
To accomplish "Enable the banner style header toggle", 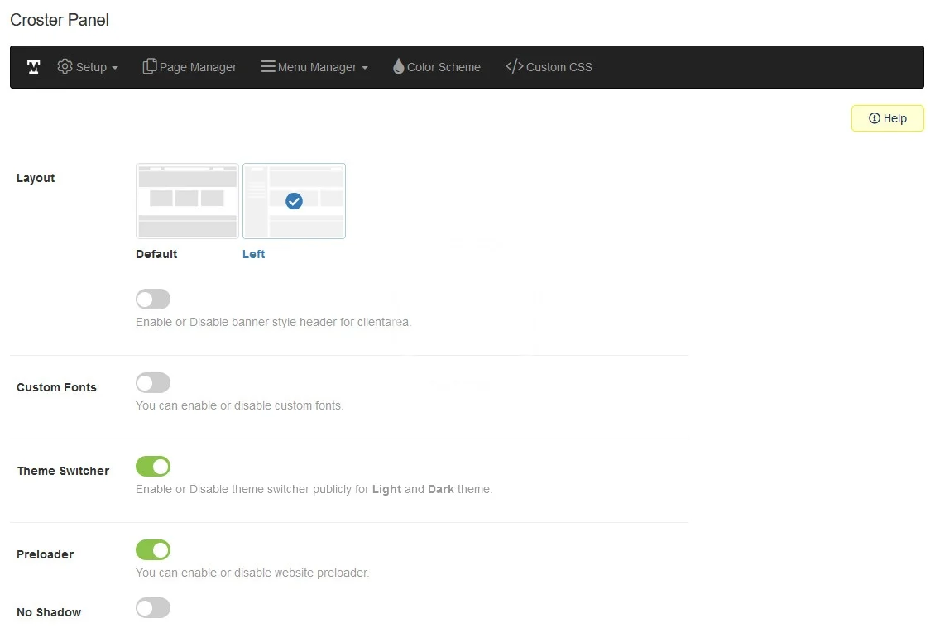I will [x=153, y=299].
